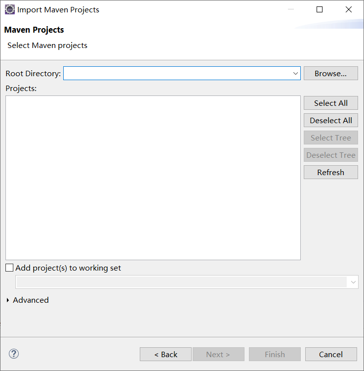The height and width of the screenshot is (371, 364).
Task: Open the Root Directory dropdown arrow
Action: coord(295,73)
